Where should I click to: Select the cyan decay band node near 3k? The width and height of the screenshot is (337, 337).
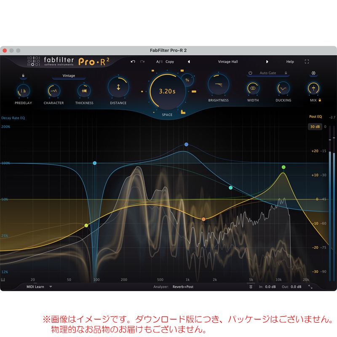coord(230,188)
